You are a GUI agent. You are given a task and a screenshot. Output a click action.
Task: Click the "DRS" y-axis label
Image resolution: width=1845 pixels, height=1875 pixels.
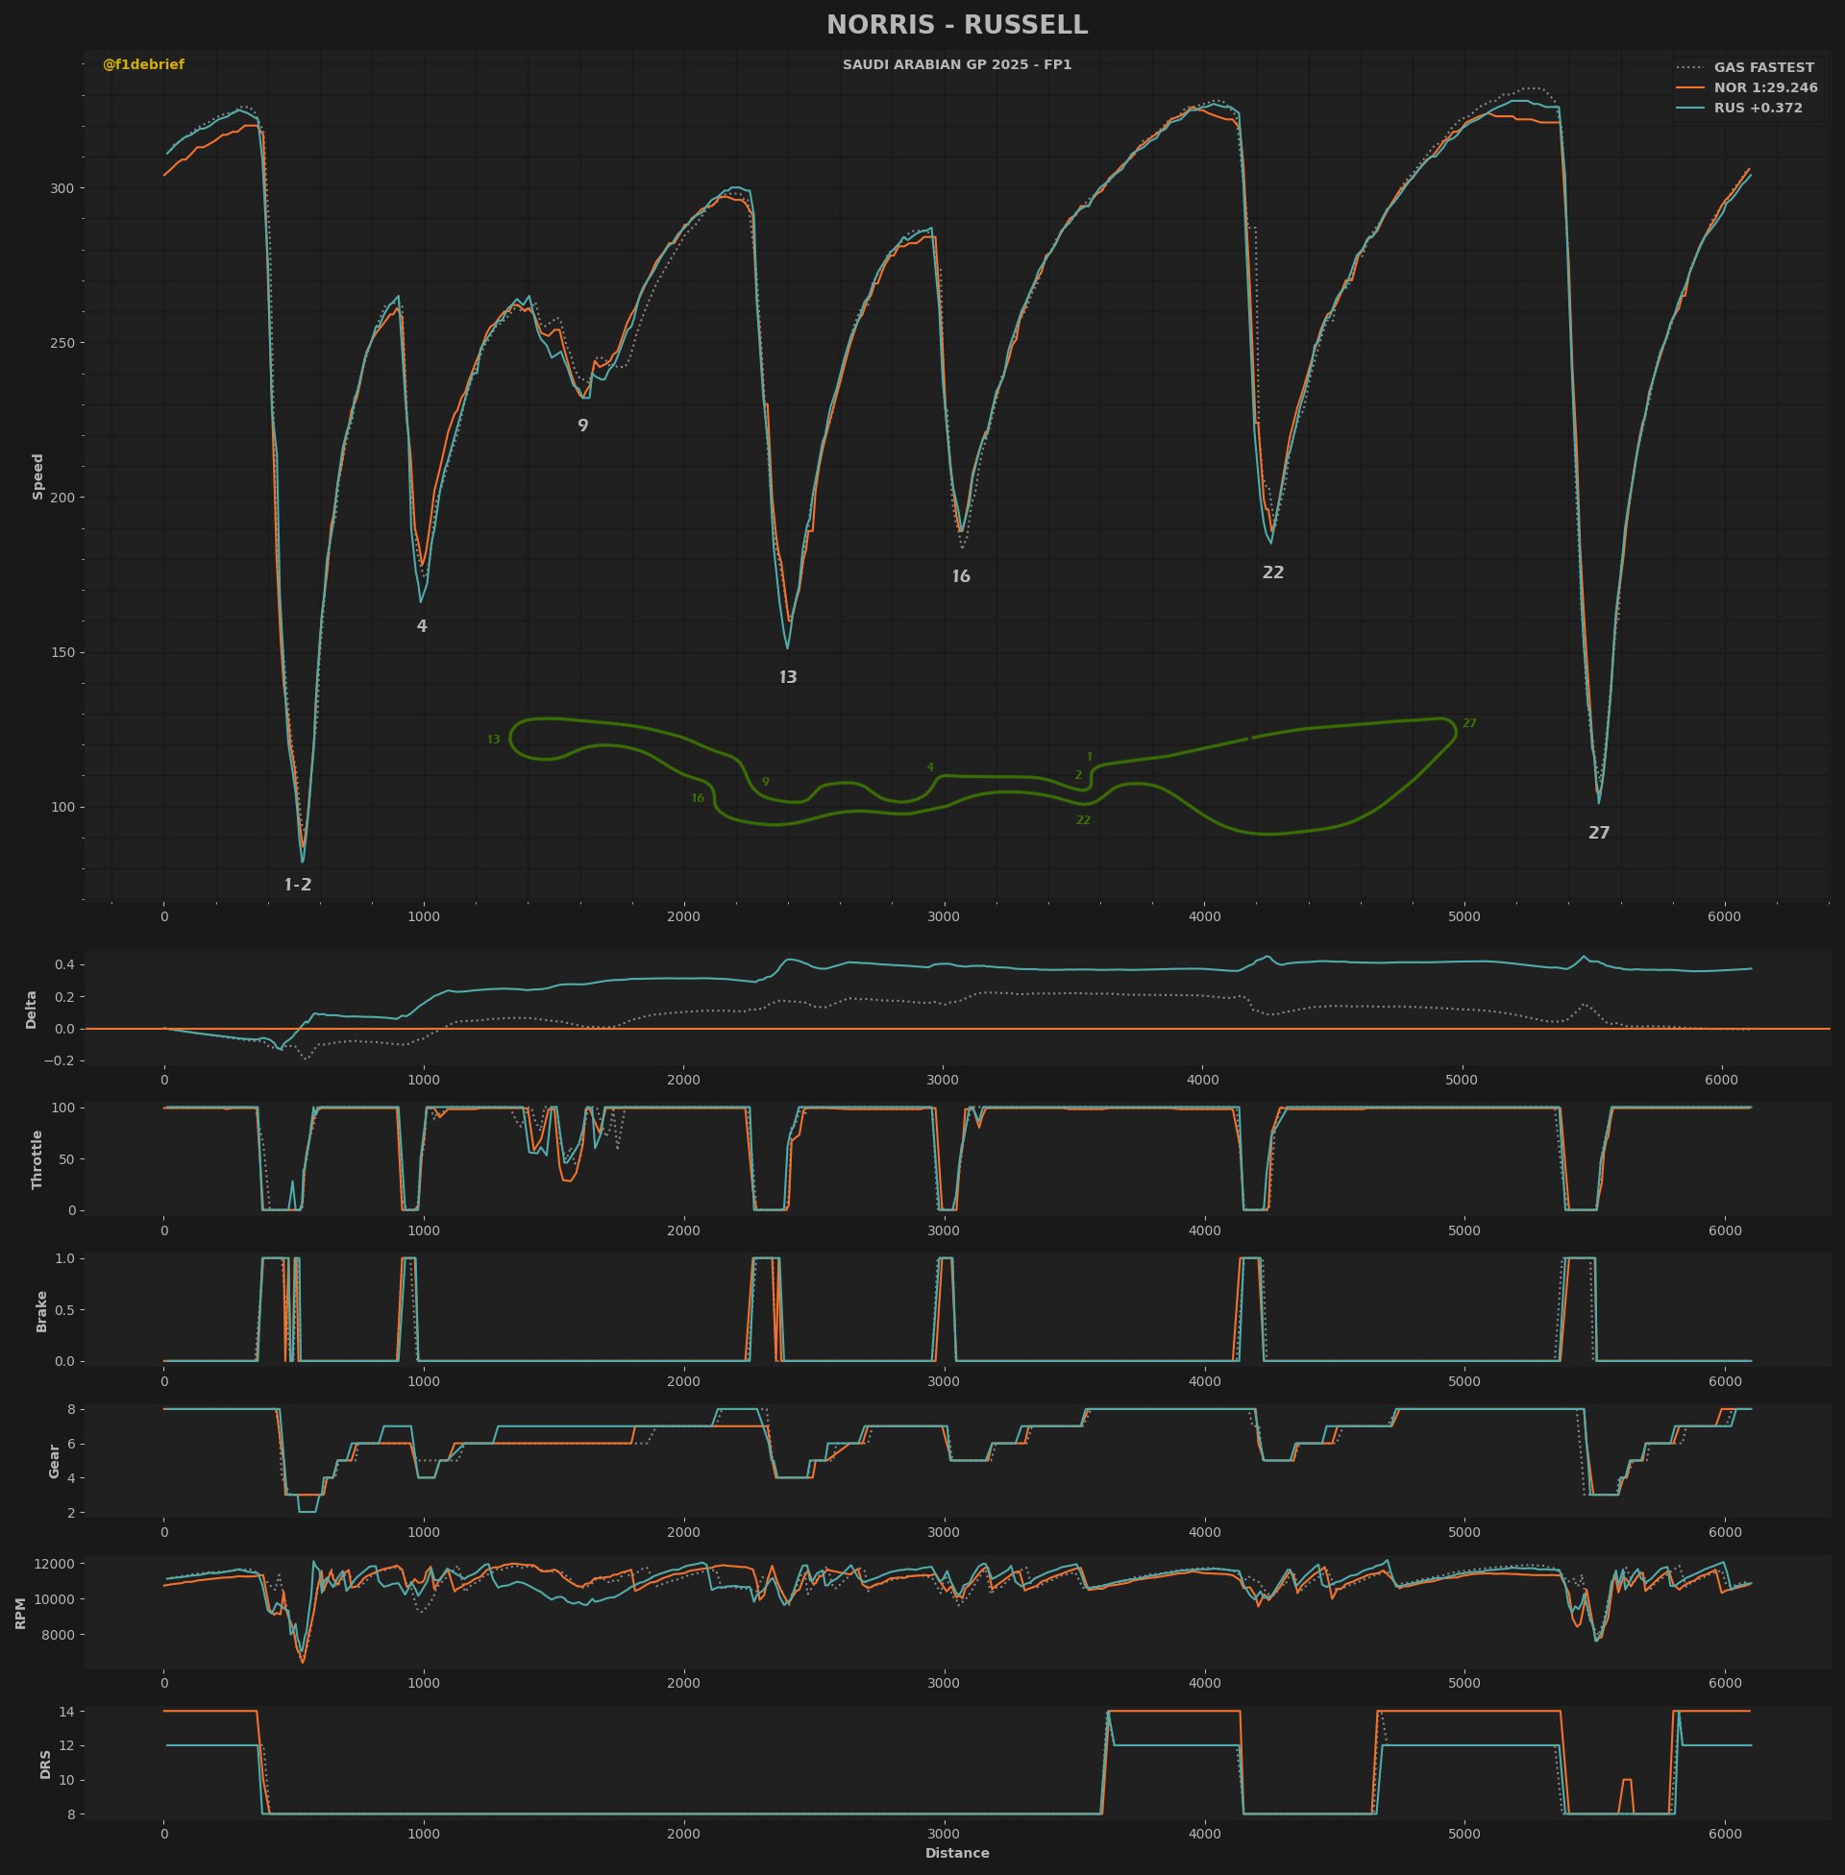point(45,1764)
